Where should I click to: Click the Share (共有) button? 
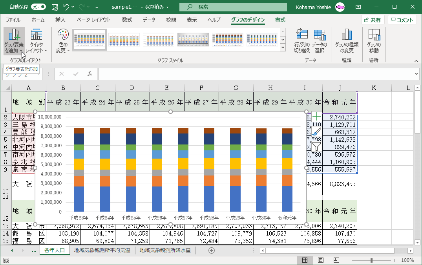372,20
